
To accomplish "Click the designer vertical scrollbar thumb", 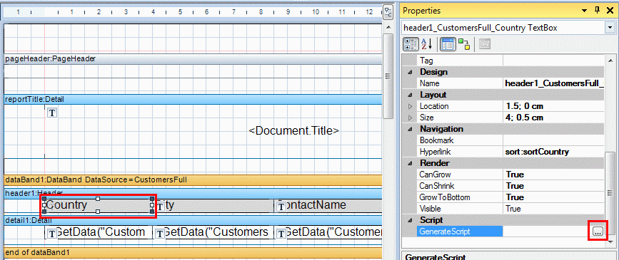I will [x=388, y=76].
